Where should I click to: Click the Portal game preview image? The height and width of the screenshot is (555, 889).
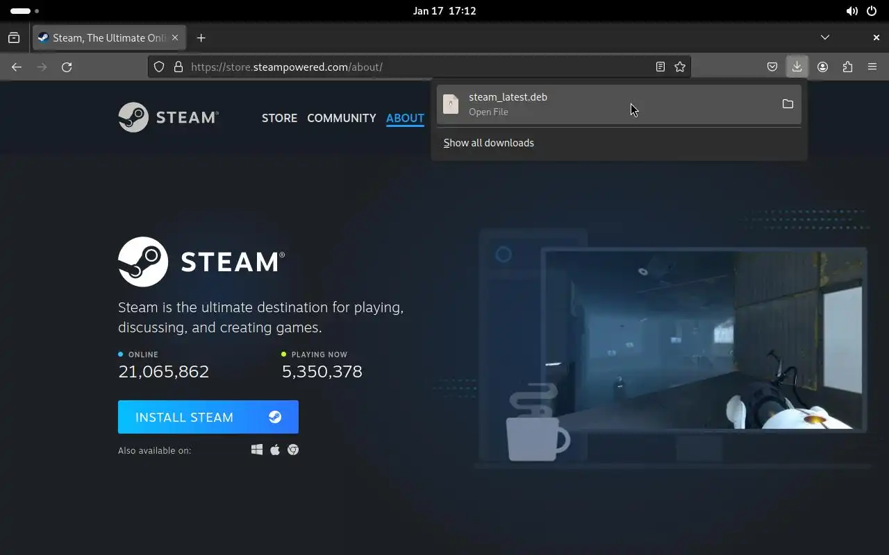click(x=704, y=340)
